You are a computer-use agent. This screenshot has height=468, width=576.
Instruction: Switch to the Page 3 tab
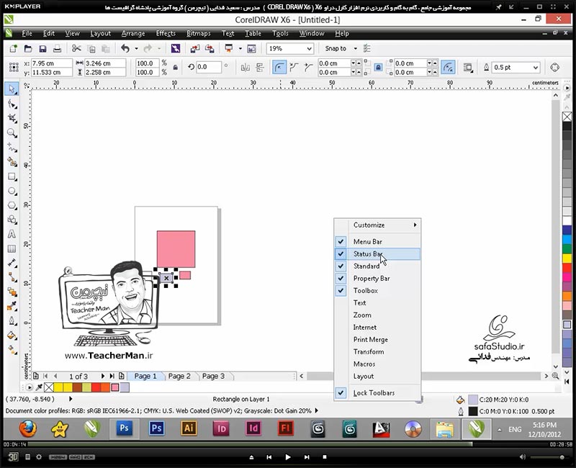[213, 376]
